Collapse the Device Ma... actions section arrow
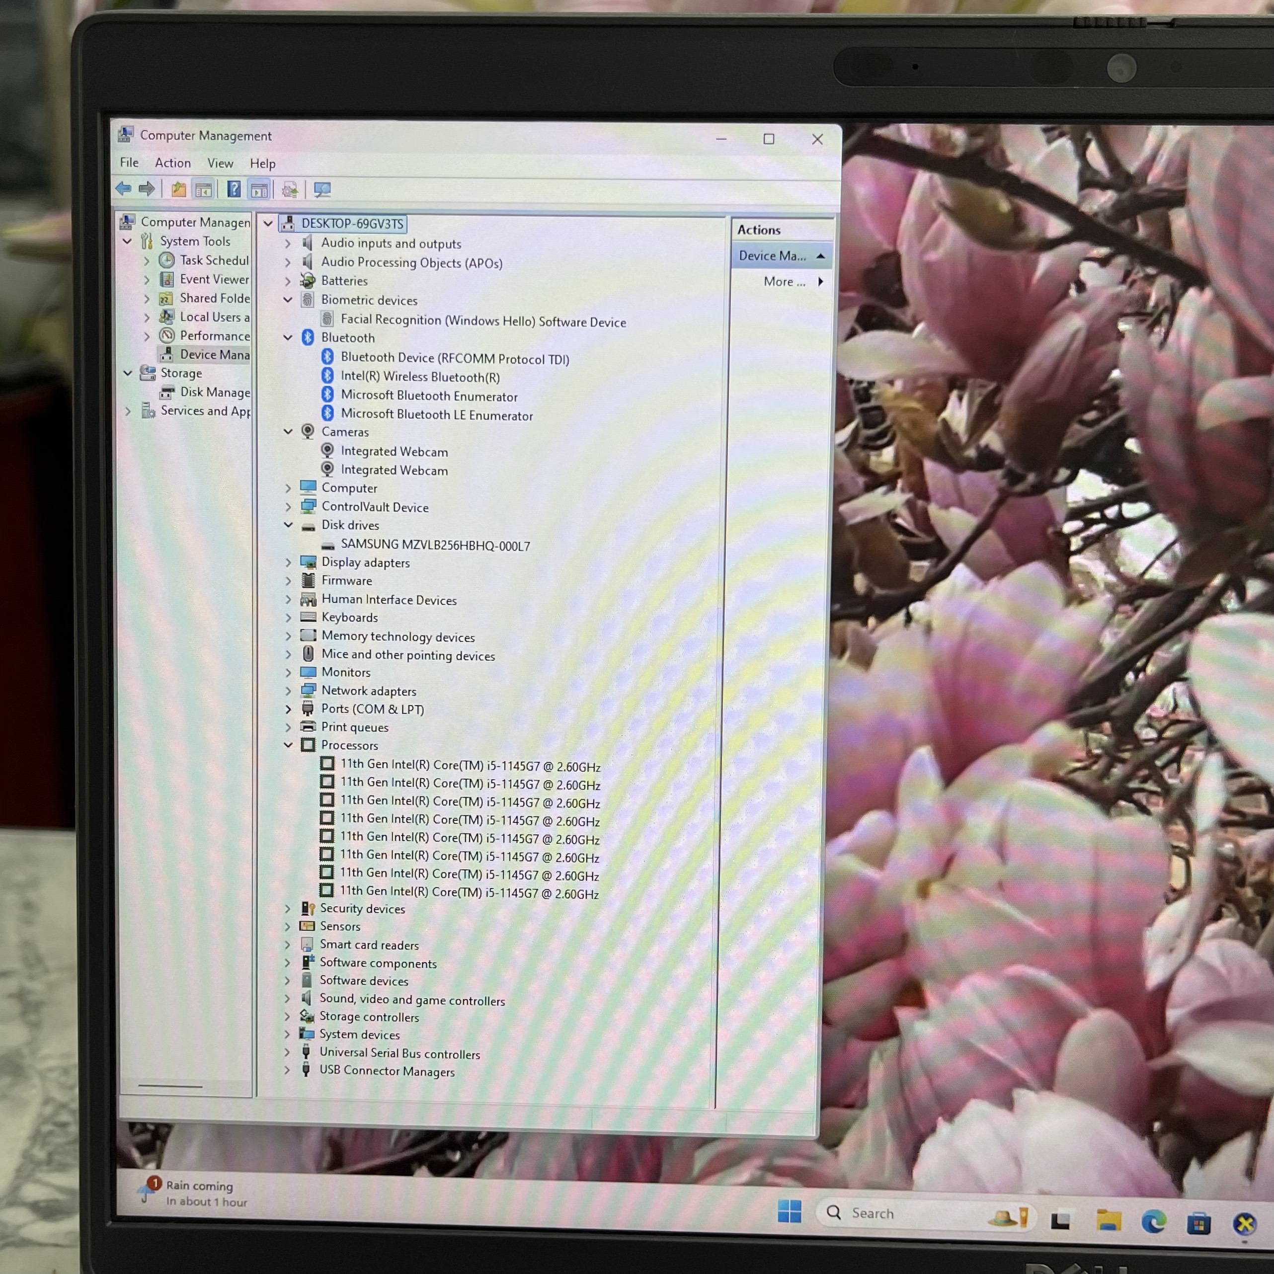This screenshot has width=1274, height=1274. [820, 256]
